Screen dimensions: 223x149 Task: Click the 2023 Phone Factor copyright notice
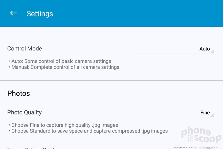(208, 148)
